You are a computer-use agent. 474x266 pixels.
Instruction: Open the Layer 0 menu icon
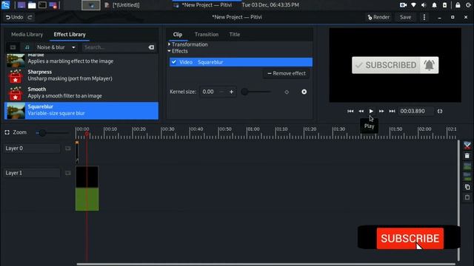(67, 148)
